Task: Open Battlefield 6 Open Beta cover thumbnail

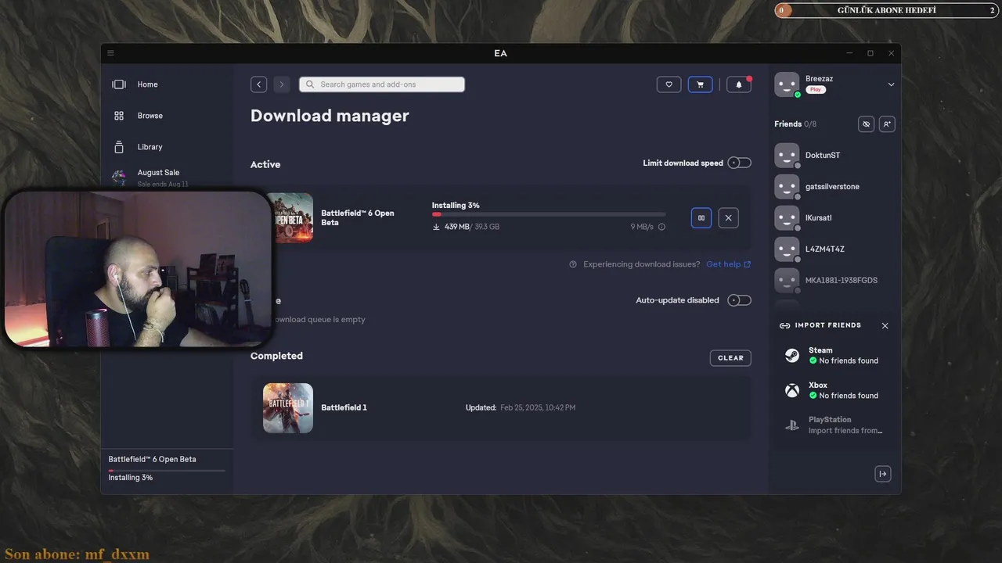Action: click(293, 217)
